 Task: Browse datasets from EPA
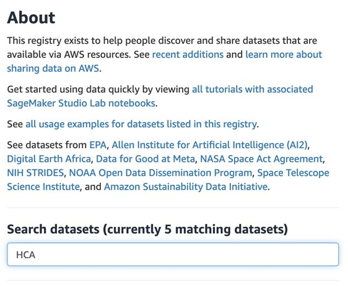pyautogui.click(x=98, y=145)
